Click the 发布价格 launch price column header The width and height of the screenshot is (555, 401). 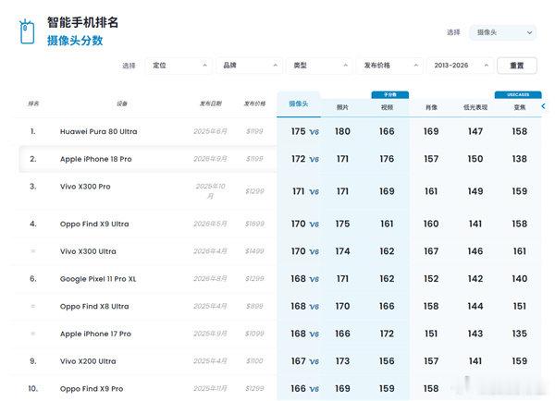click(254, 103)
